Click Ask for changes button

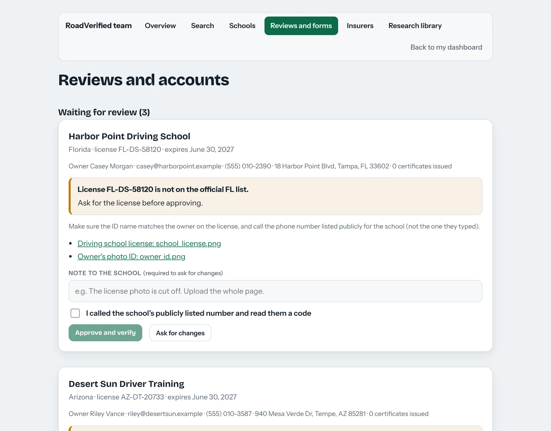pos(180,333)
